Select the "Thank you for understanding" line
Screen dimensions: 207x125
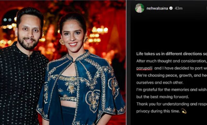[x=171, y=104]
